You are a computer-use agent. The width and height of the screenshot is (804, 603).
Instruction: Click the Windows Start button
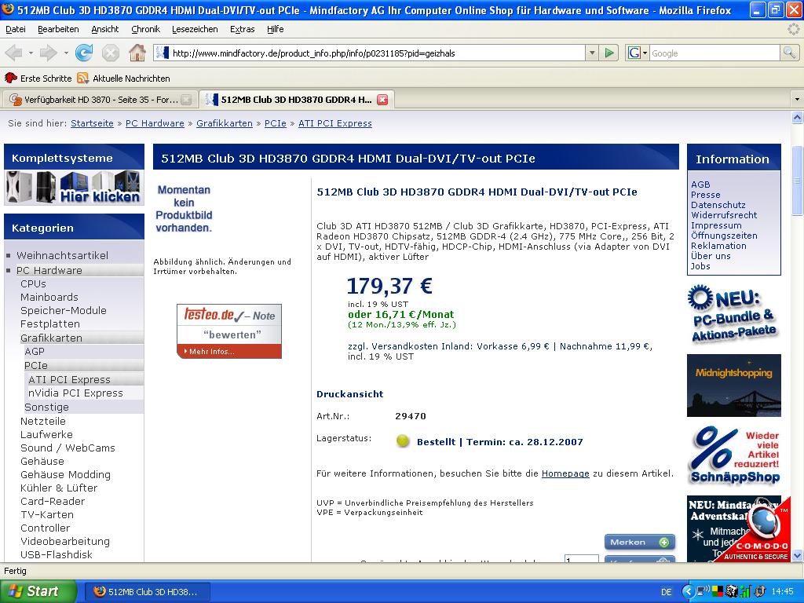click(x=37, y=591)
